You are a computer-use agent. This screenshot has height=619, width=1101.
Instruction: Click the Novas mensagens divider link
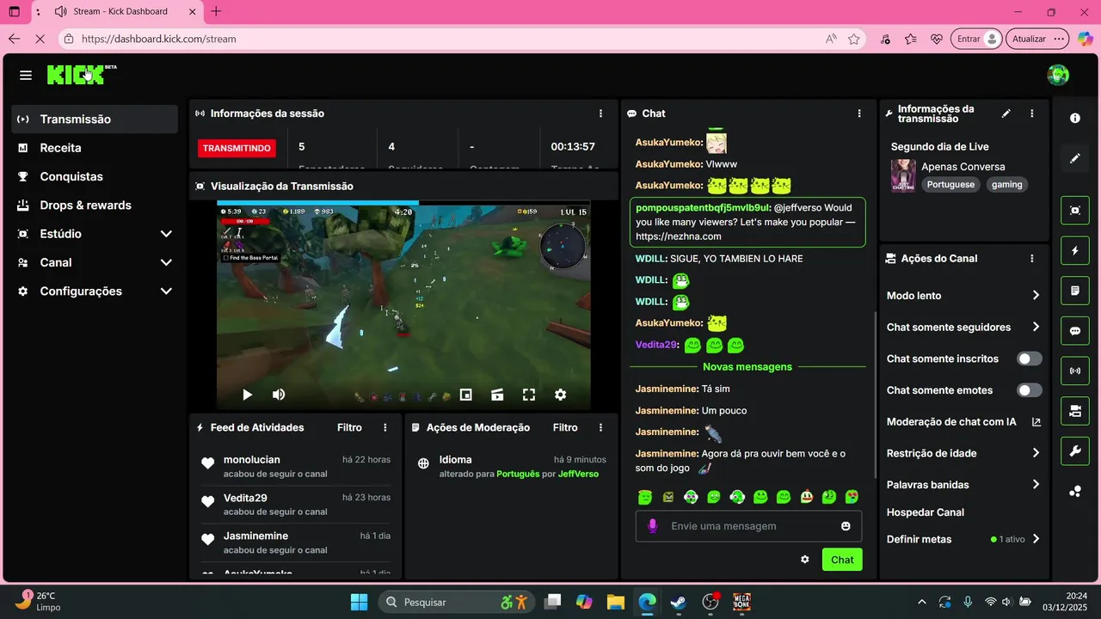[x=747, y=366]
